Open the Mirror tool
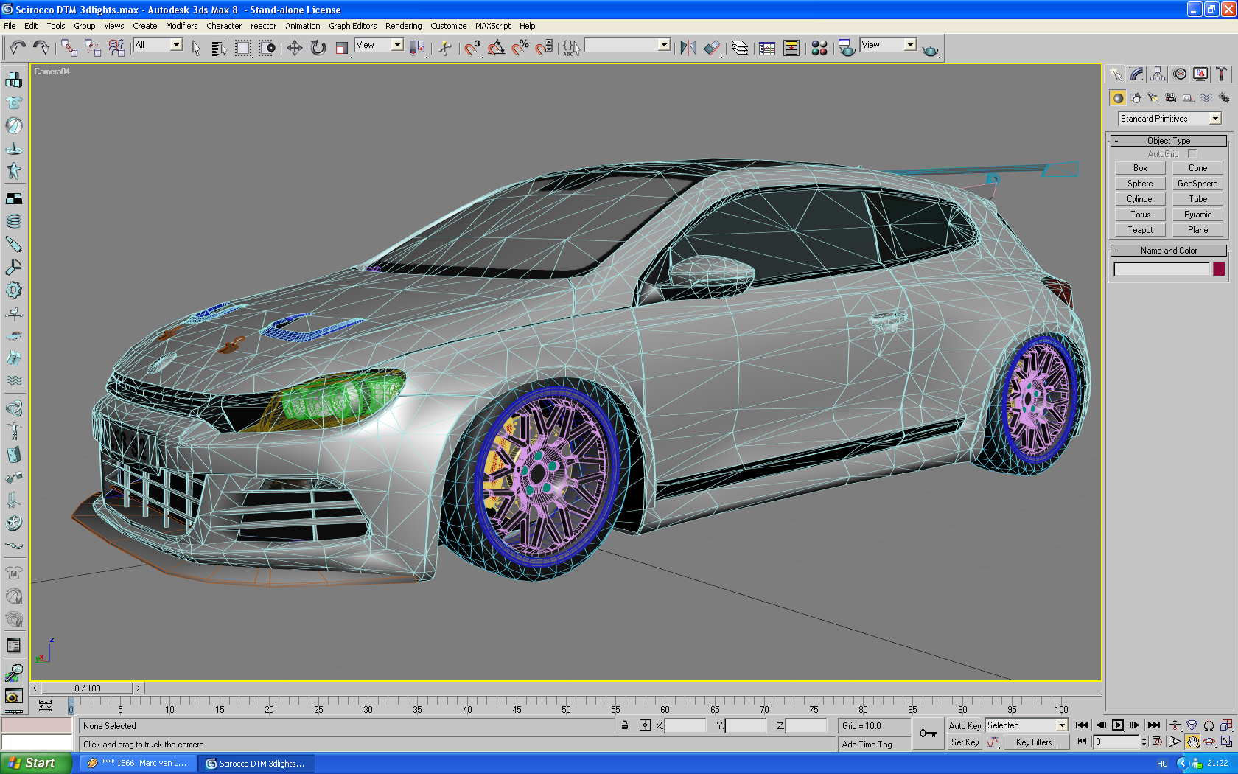1238x774 pixels. [x=688, y=48]
